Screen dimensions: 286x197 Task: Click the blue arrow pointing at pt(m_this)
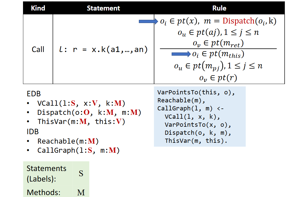(181, 54)
